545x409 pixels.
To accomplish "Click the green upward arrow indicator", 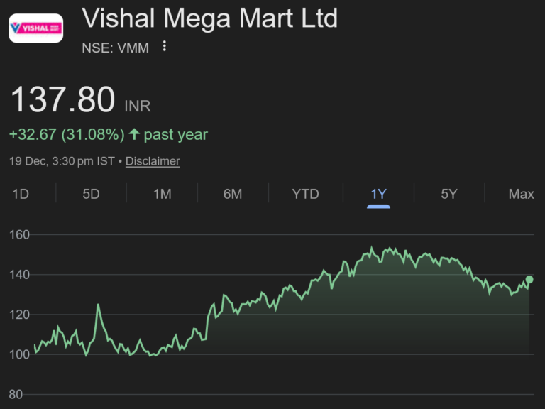I will [x=134, y=134].
